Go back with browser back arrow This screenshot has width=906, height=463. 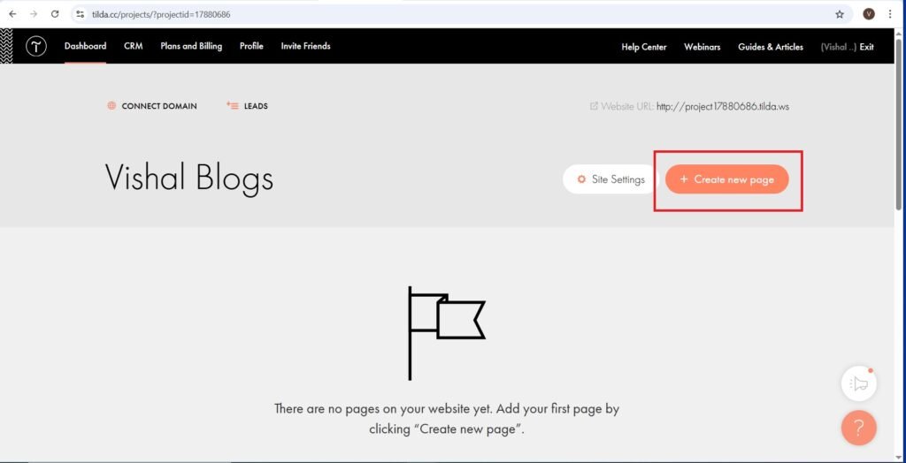(12, 14)
